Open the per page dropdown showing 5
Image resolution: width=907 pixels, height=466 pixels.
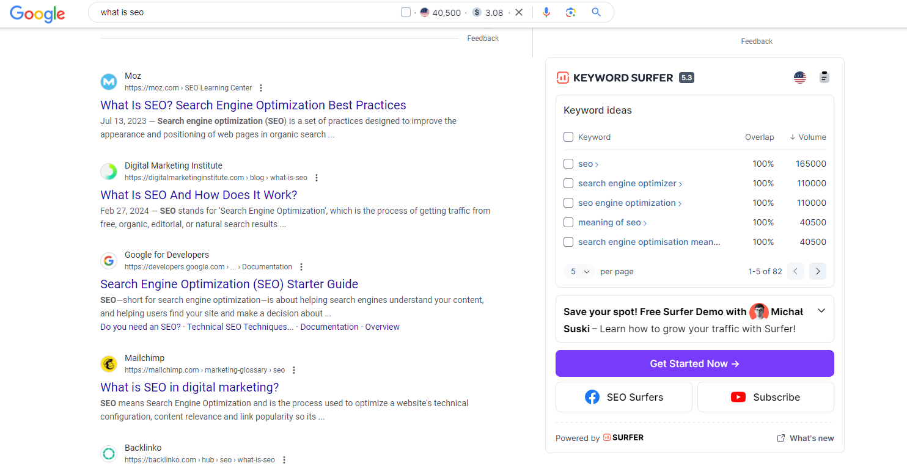coord(579,271)
